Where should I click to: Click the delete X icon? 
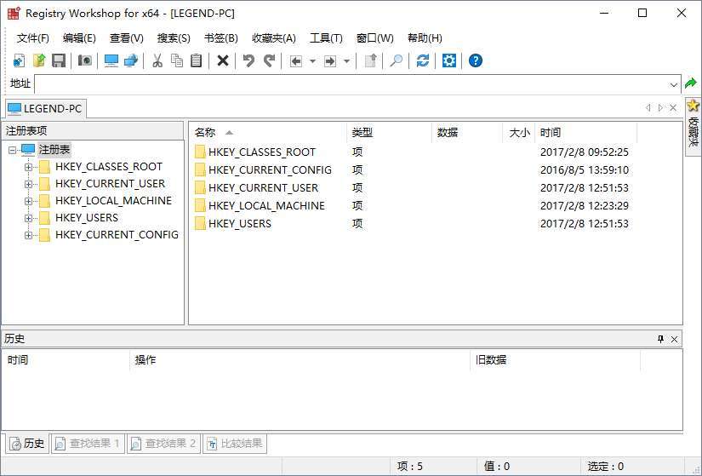(222, 60)
